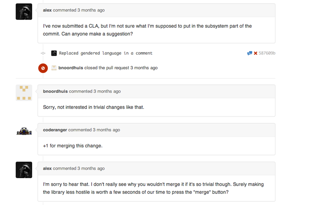The height and width of the screenshot is (205, 313).
Task: Open bnoordhuis profile from the closed event text
Action: tap(71, 68)
